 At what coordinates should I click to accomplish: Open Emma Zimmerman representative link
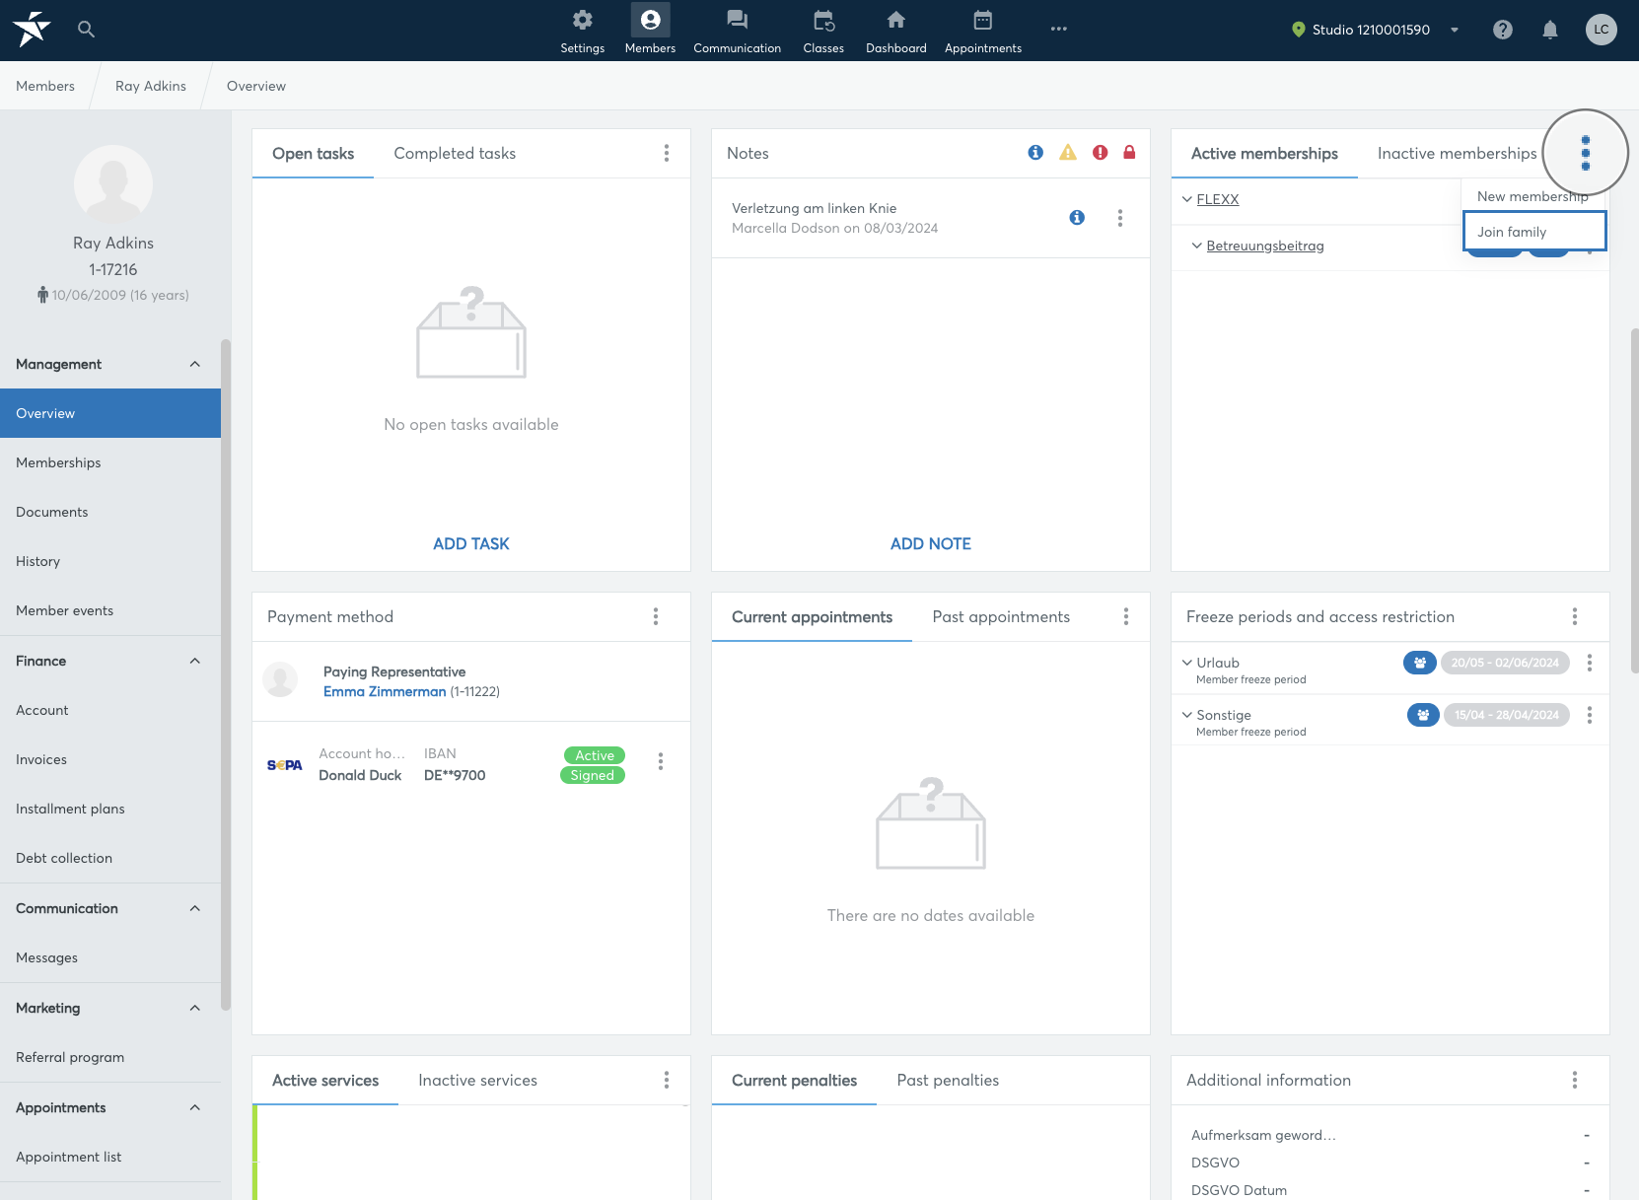click(x=385, y=691)
